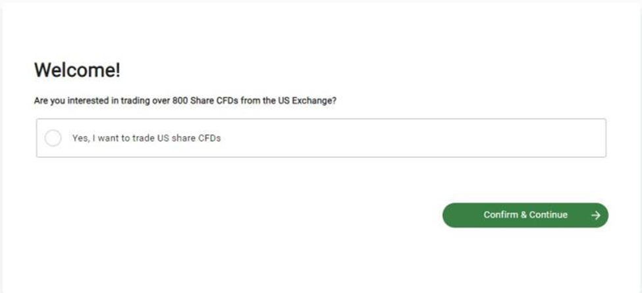Click the "Welcome!" heading

tap(77, 70)
